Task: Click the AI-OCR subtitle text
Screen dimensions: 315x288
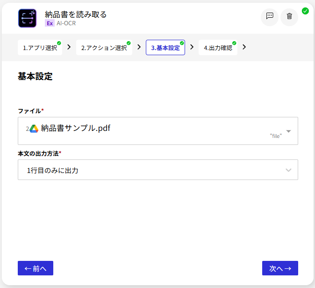Action: 66,23
